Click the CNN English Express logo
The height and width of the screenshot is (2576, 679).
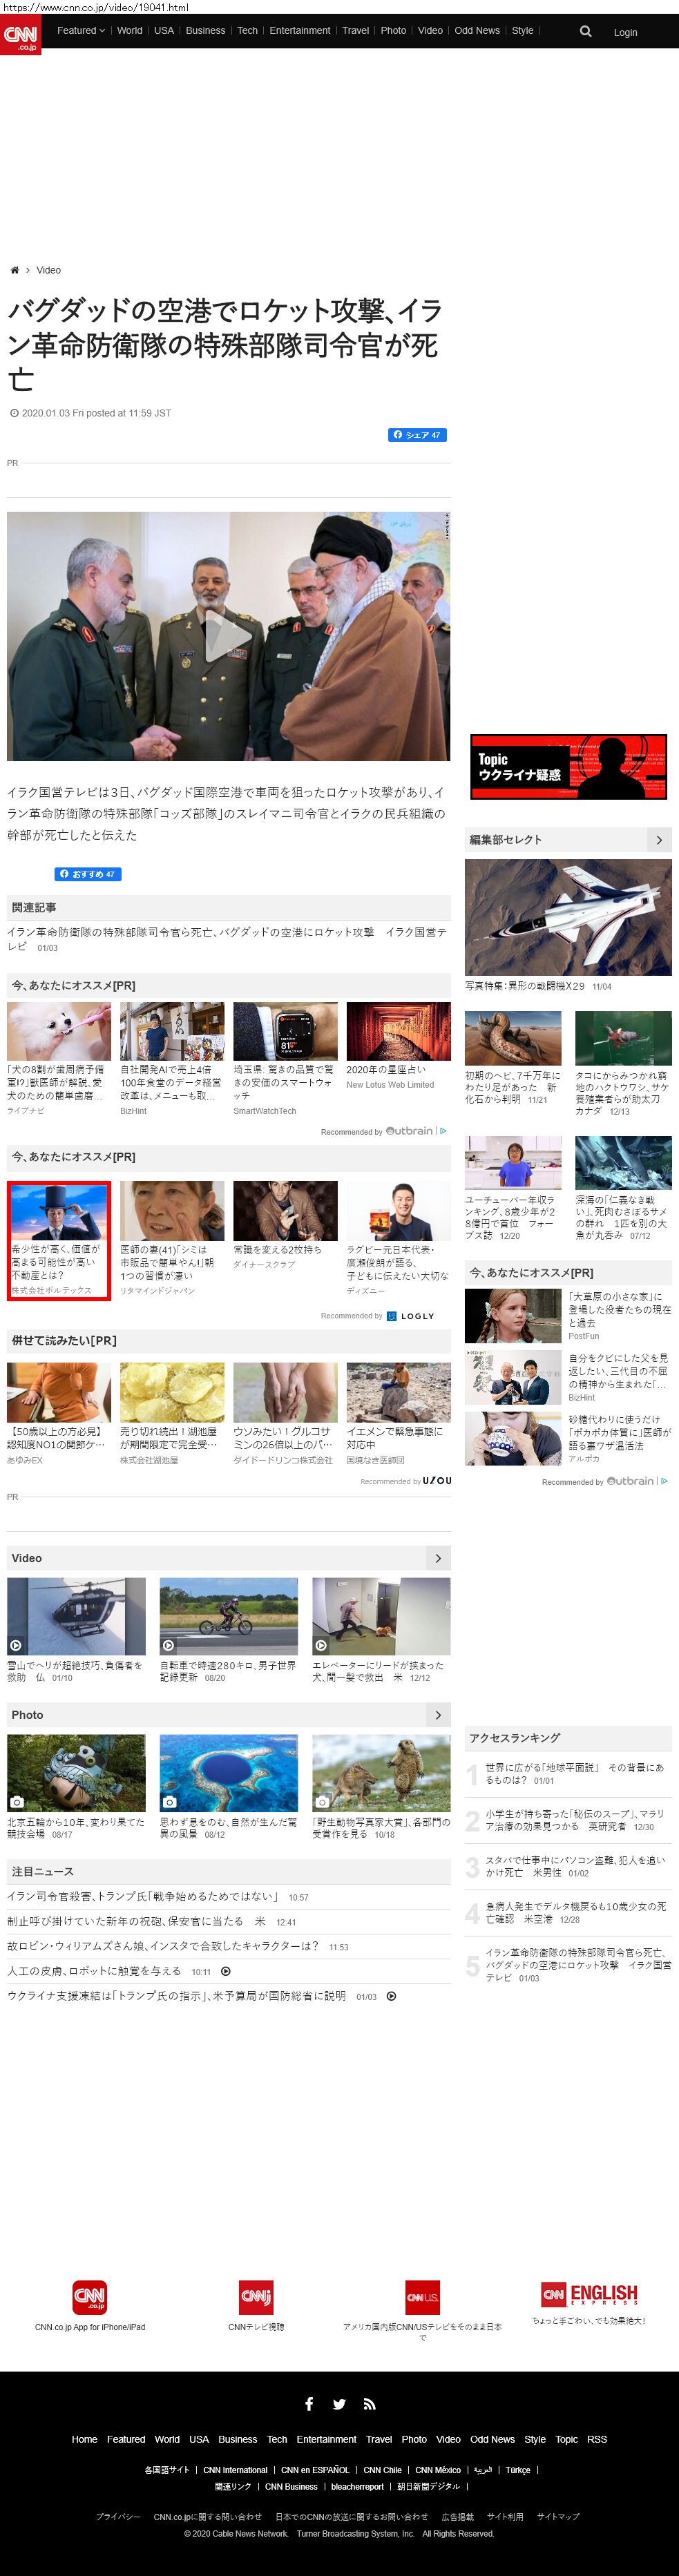(589, 2294)
